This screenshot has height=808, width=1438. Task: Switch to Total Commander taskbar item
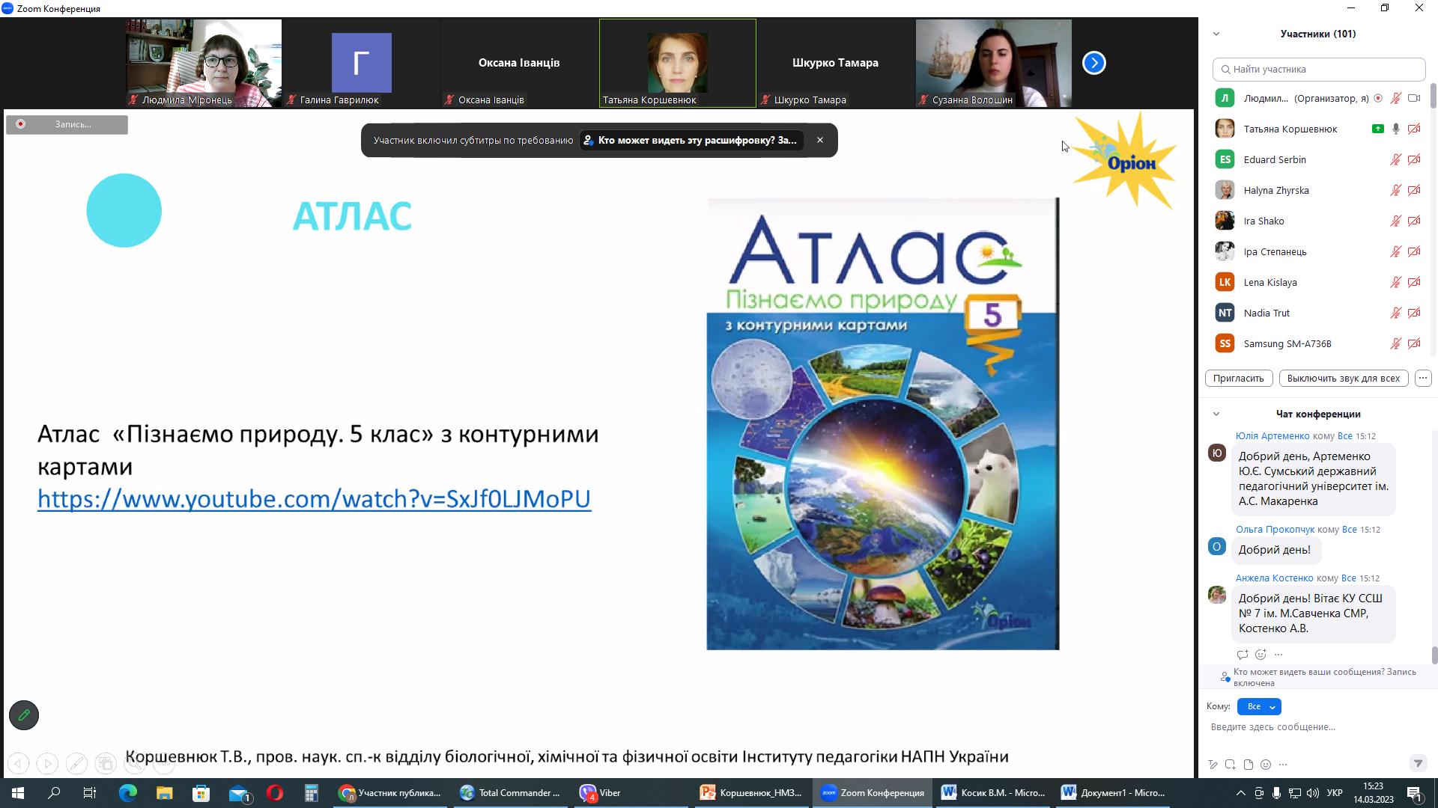(510, 792)
